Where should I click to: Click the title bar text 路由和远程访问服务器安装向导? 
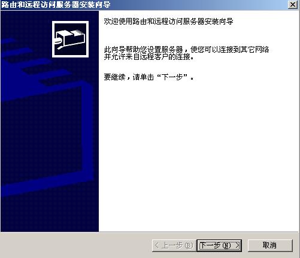[56, 5]
